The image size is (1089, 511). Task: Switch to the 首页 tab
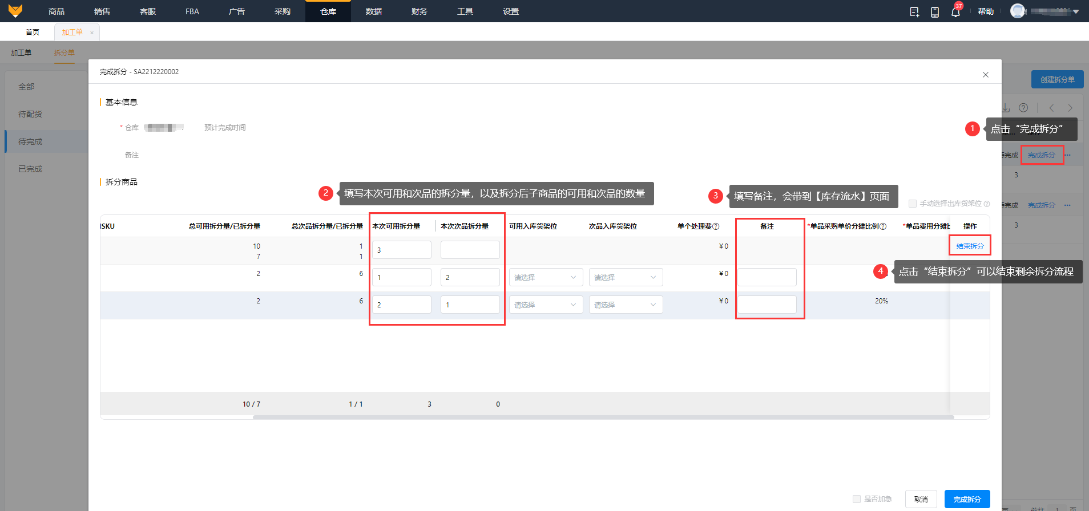[x=33, y=33]
